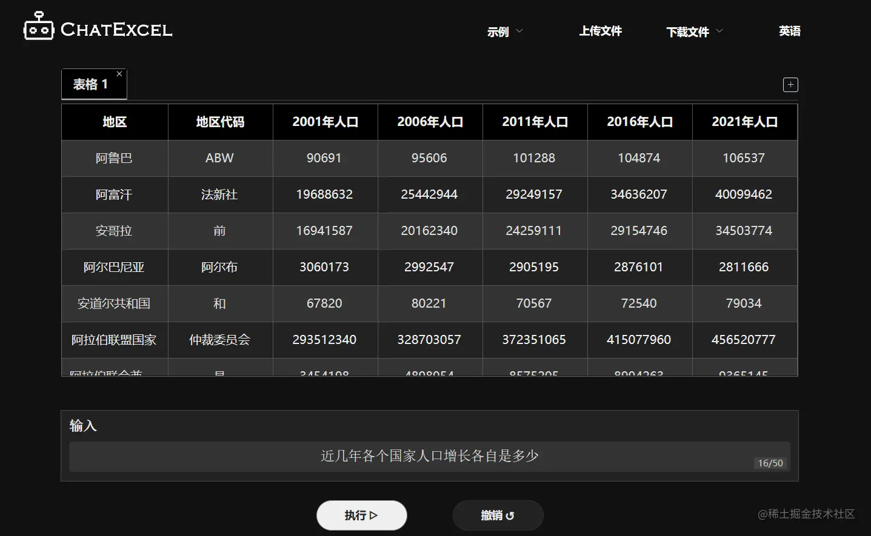
Task: Click the 80221 population cell
Action: point(430,303)
